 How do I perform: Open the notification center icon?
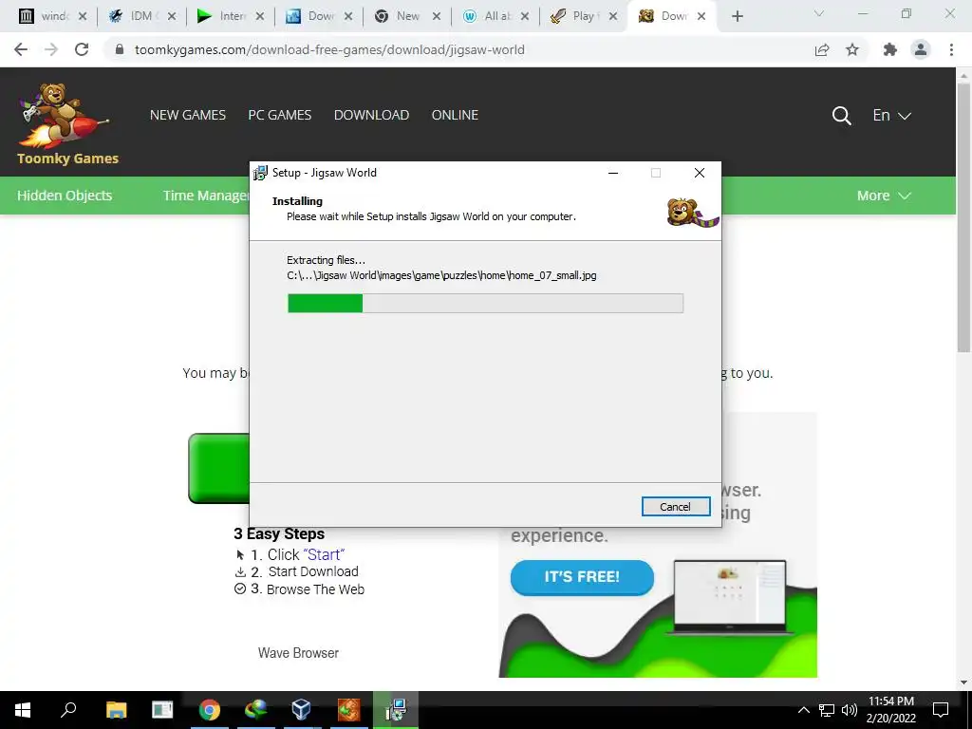click(941, 710)
